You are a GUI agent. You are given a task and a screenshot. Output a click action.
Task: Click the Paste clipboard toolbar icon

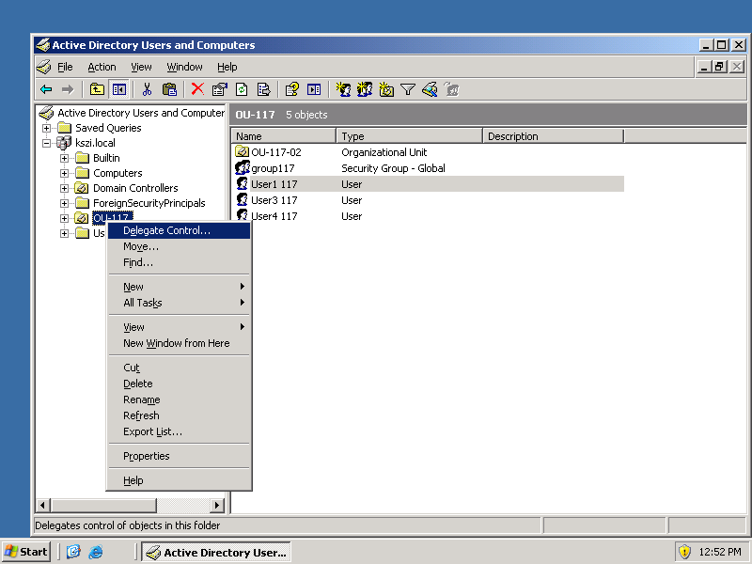(169, 89)
